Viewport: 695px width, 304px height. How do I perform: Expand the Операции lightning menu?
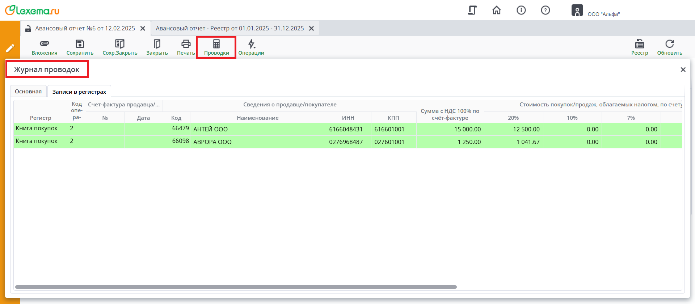pos(251,44)
